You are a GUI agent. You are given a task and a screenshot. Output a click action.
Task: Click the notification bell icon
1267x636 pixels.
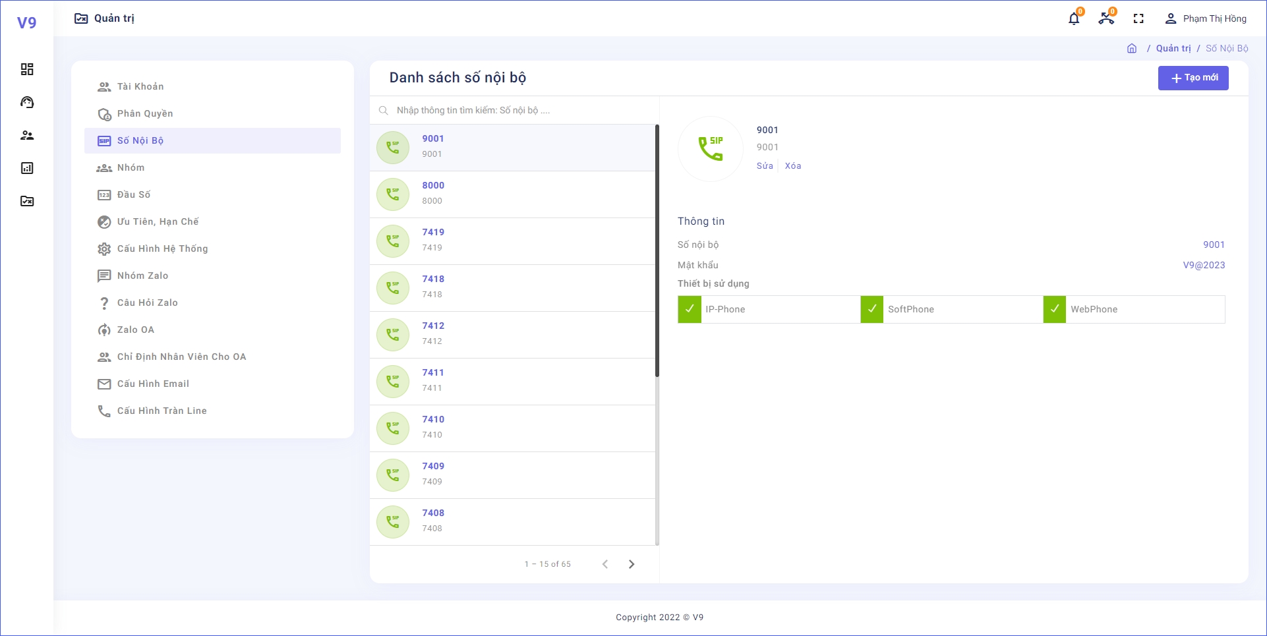point(1074,19)
